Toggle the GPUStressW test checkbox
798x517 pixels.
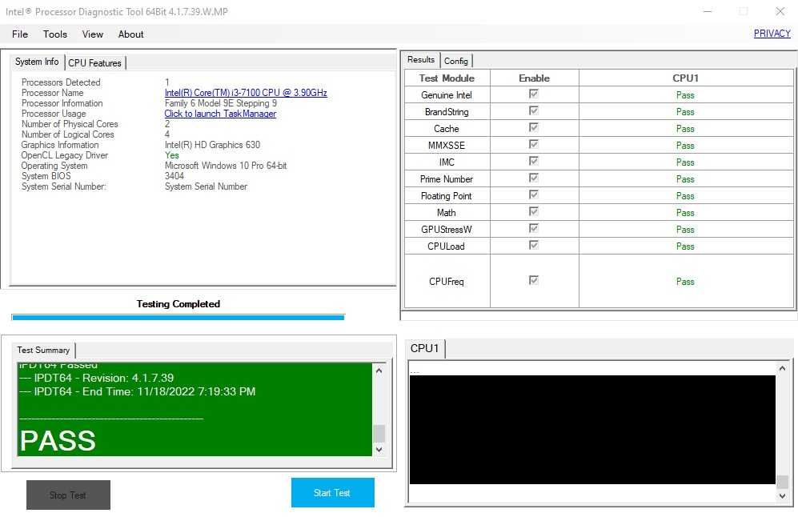pyautogui.click(x=533, y=228)
